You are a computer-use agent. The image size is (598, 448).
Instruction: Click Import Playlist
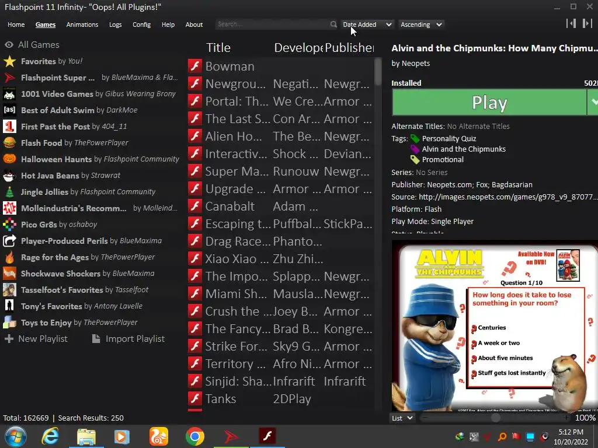(128, 339)
